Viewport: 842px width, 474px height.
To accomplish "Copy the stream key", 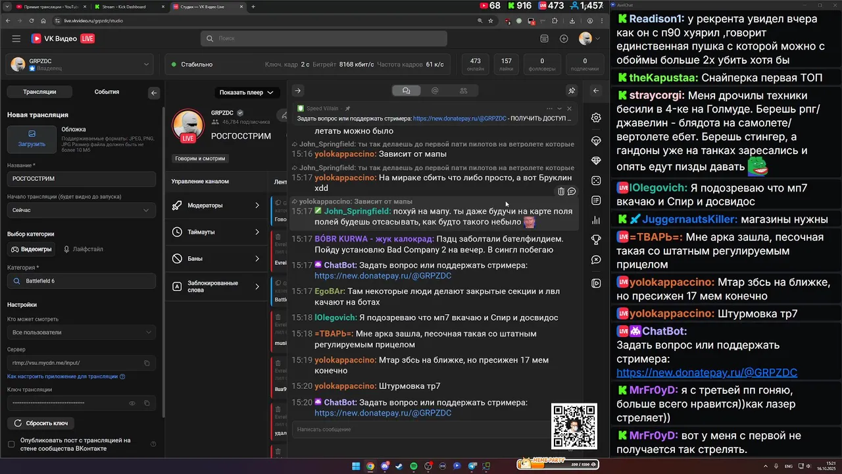I will coord(147,403).
